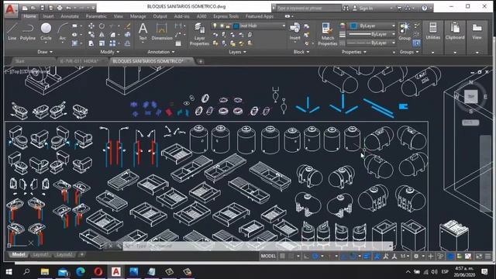Click the Insert block tool
Viewport: 496px width, 279px height.
coord(294,32)
